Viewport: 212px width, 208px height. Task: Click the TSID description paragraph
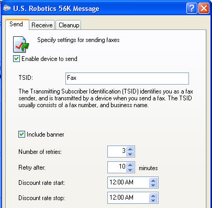click(x=106, y=98)
